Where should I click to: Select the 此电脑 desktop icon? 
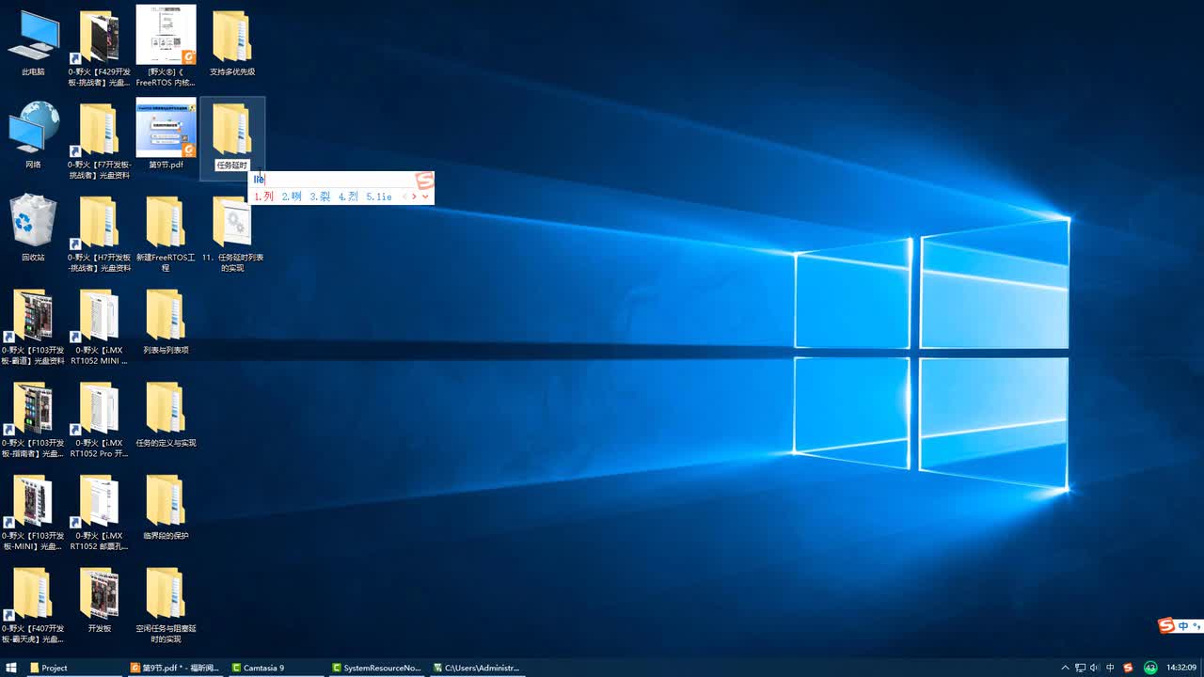(x=33, y=43)
